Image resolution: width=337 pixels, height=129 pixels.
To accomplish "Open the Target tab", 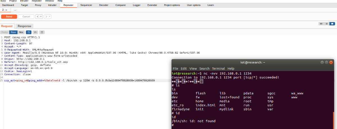I will pyautogui.click(x=24, y=5).
